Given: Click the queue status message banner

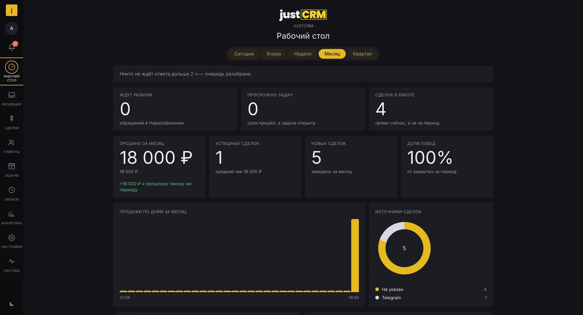Looking at the screenshot, I should click(303, 74).
